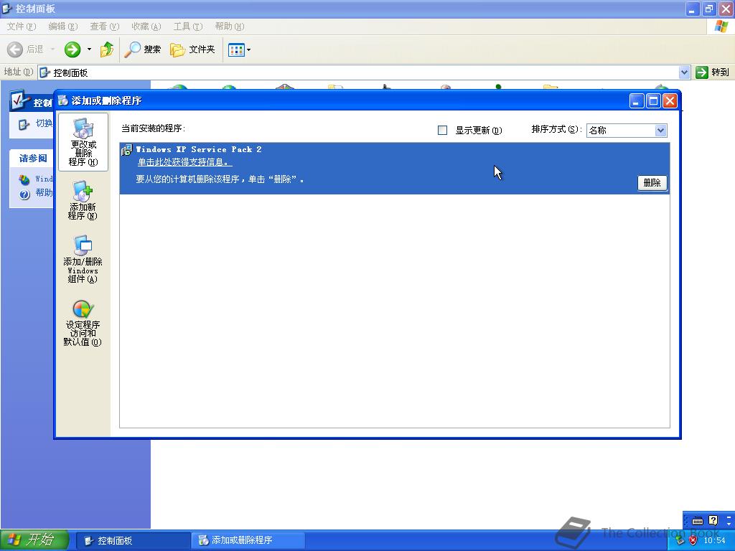Open the Tools (工具) menu
Screen dimensions: 735x551
point(188,27)
